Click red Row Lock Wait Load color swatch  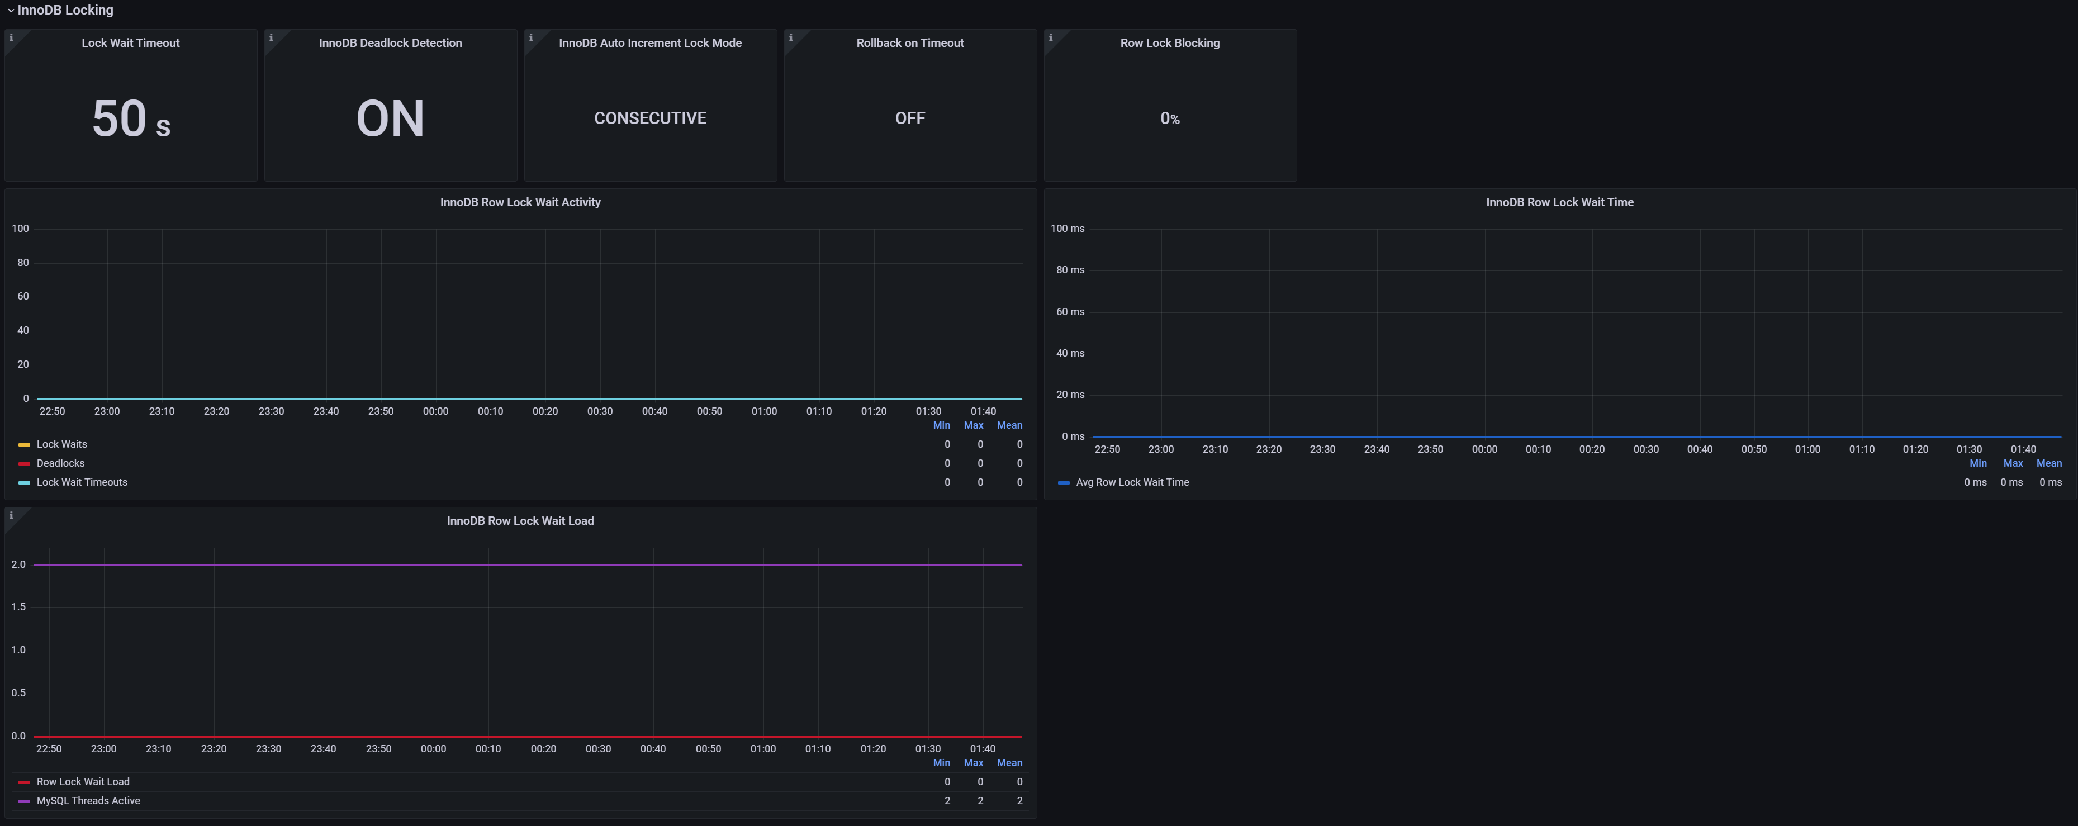point(24,782)
